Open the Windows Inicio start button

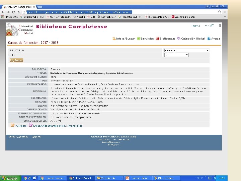[10, 178]
